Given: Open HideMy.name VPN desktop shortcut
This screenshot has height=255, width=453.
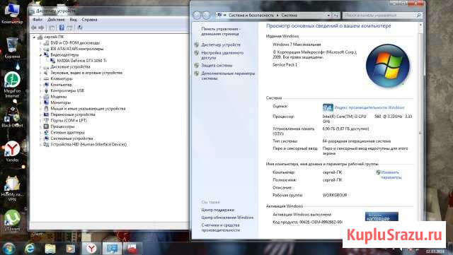Looking at the screenshot, I should pos(12,189).
